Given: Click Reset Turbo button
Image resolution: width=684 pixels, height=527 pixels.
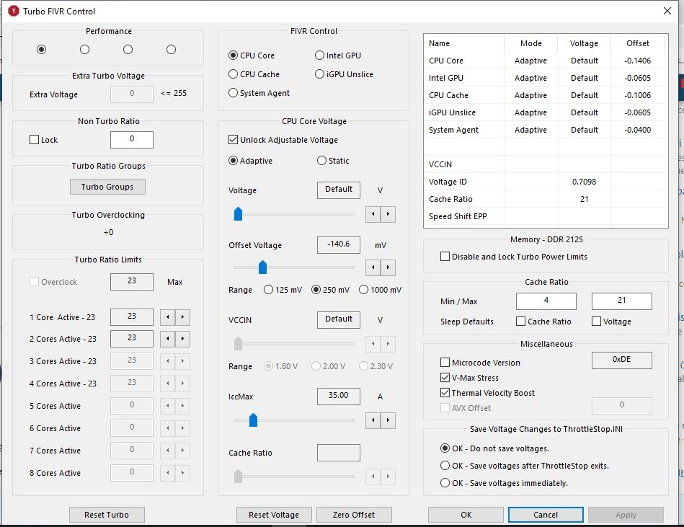Looking at the screenshot, I should [x=107, y=515].
